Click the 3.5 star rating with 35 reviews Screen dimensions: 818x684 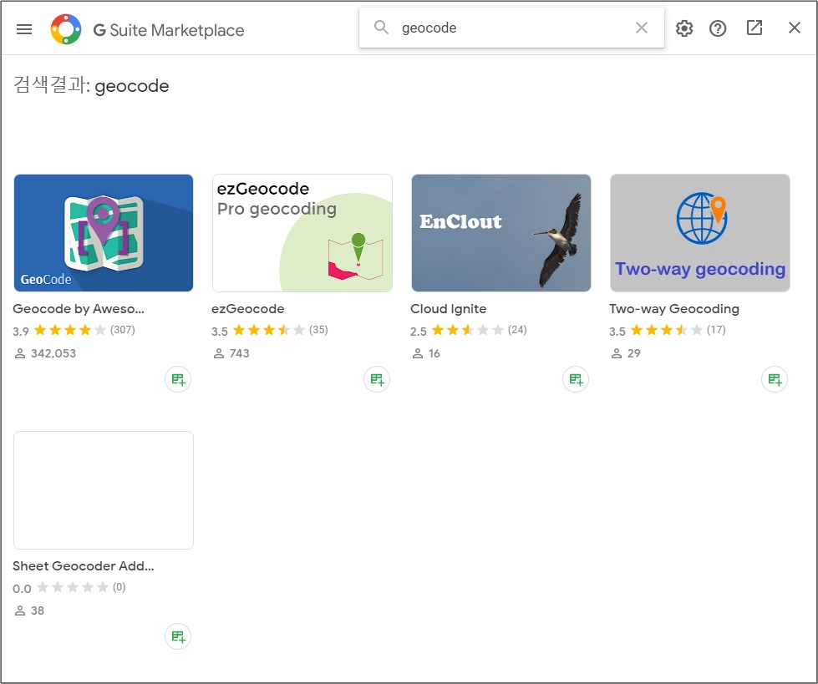[269, 330]
